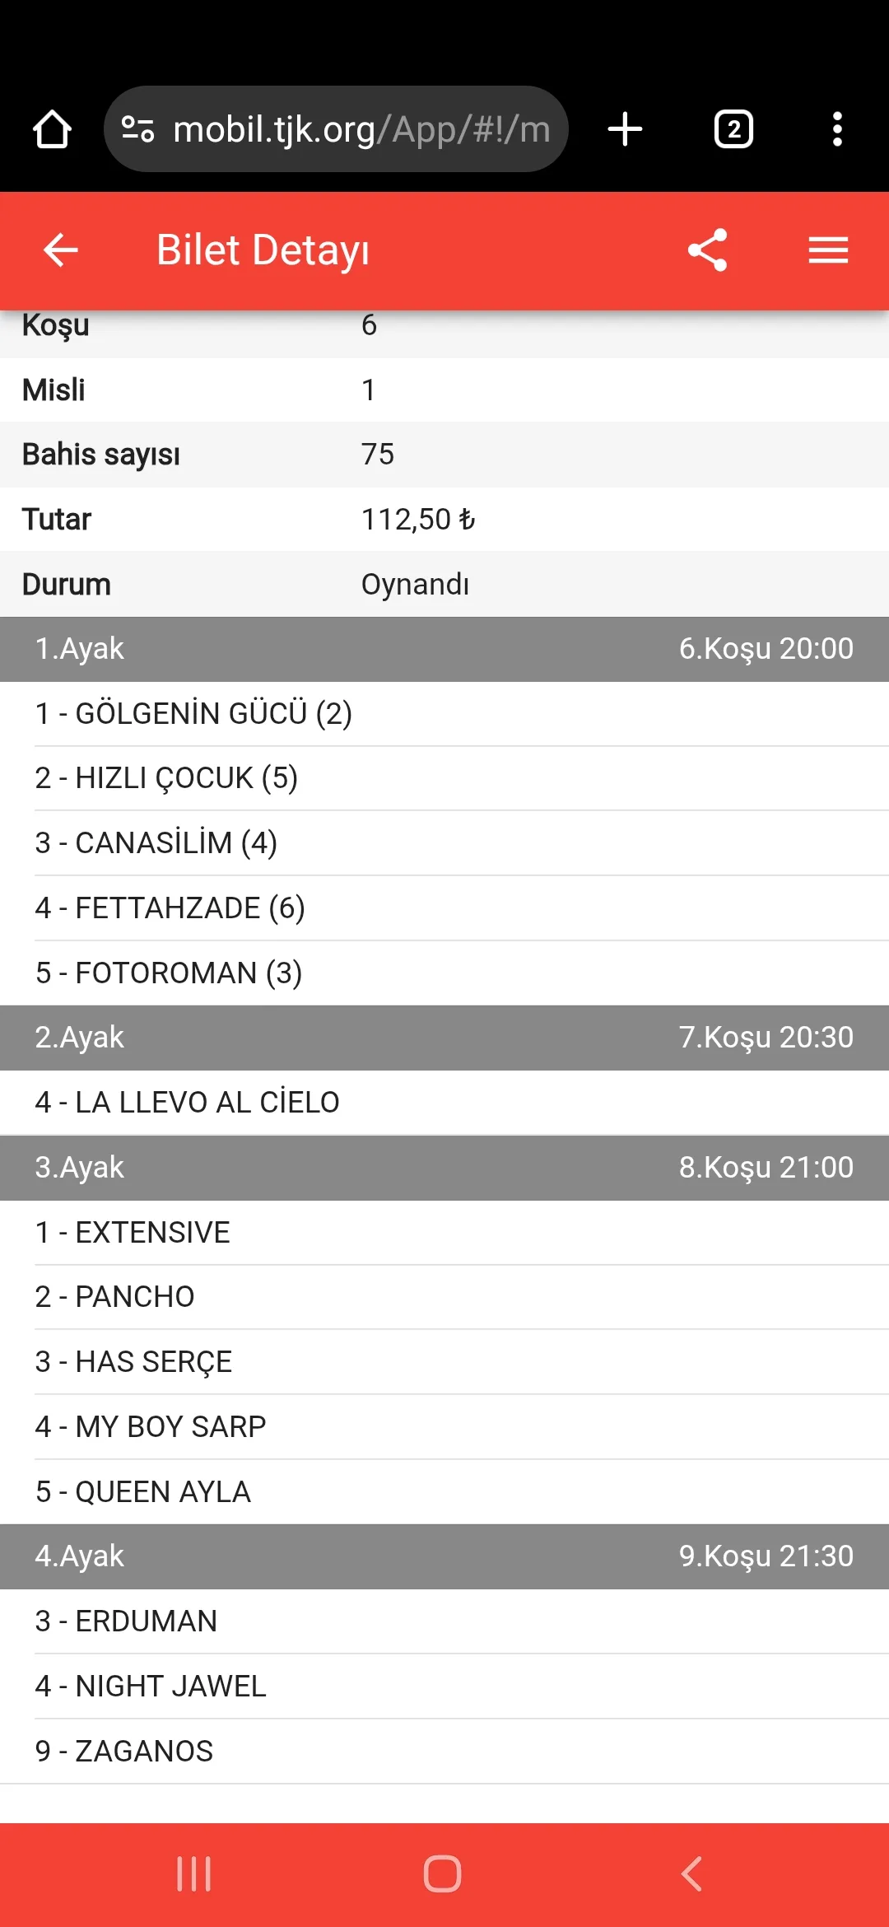Open the browser three-dot menu
The height and width of the screenshot is (1927, 889).
point(837,129)
